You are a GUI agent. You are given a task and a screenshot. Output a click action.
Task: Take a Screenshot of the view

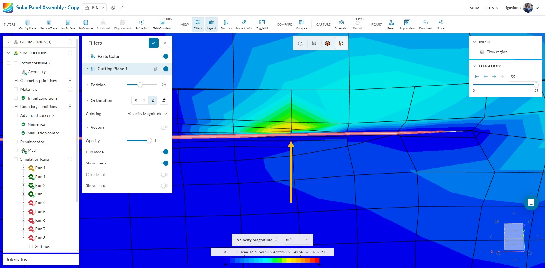(x=341, y=24)
